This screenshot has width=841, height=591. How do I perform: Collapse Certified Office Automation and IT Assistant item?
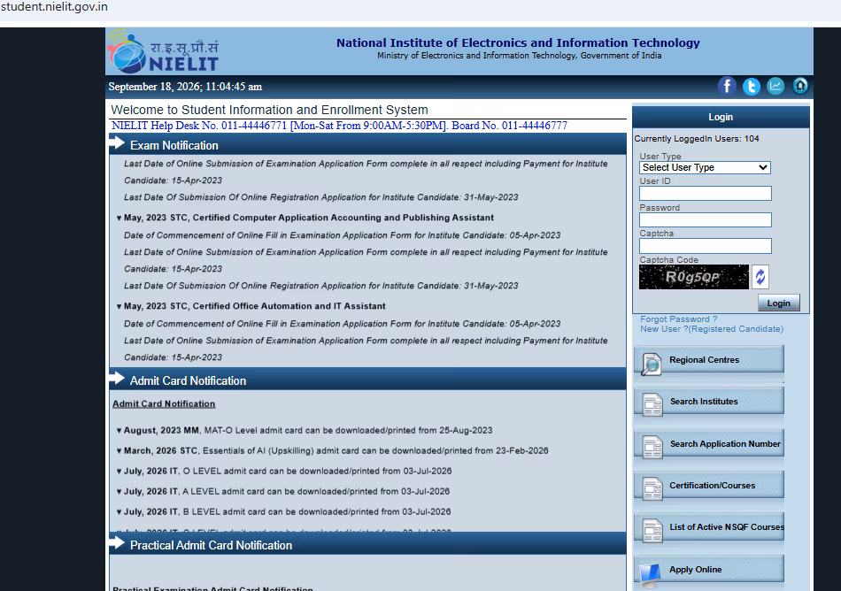120,306
